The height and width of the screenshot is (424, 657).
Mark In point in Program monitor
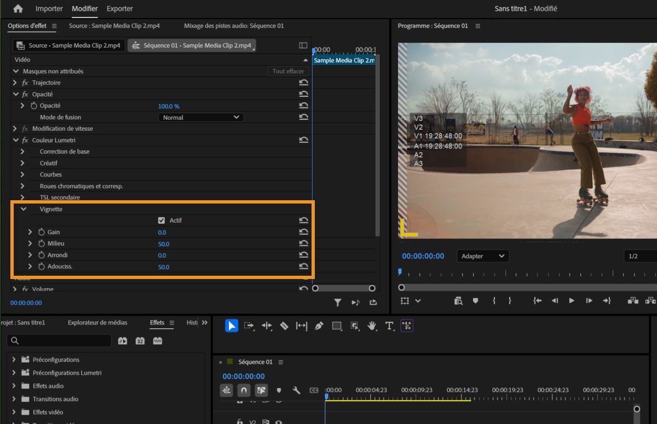[494, 300]
